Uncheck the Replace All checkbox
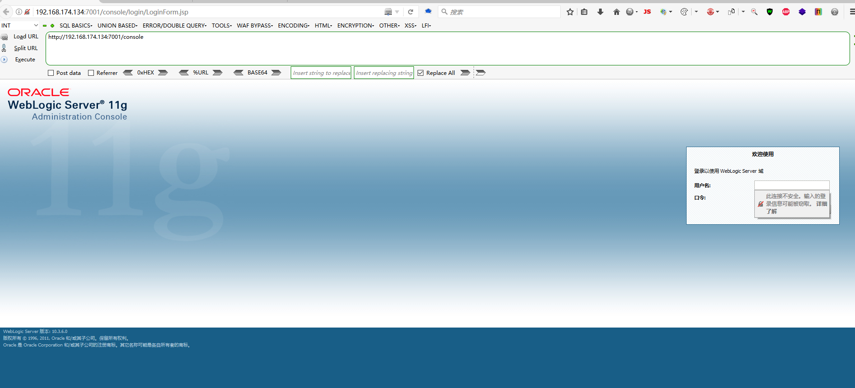This screenshot has width=855, height=388. pyautogui.click(x=421, y=73)
